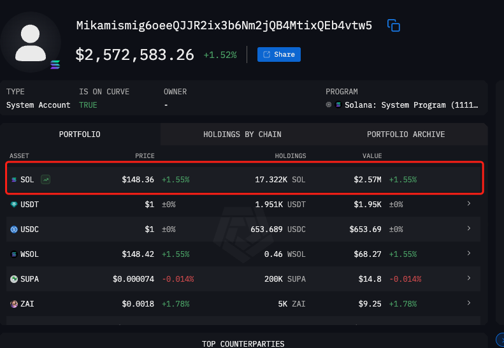Screen dimensions: 504x348
Task: Open the Solana: System Program link
Action: pyautogui.click(x=411, y=105)
